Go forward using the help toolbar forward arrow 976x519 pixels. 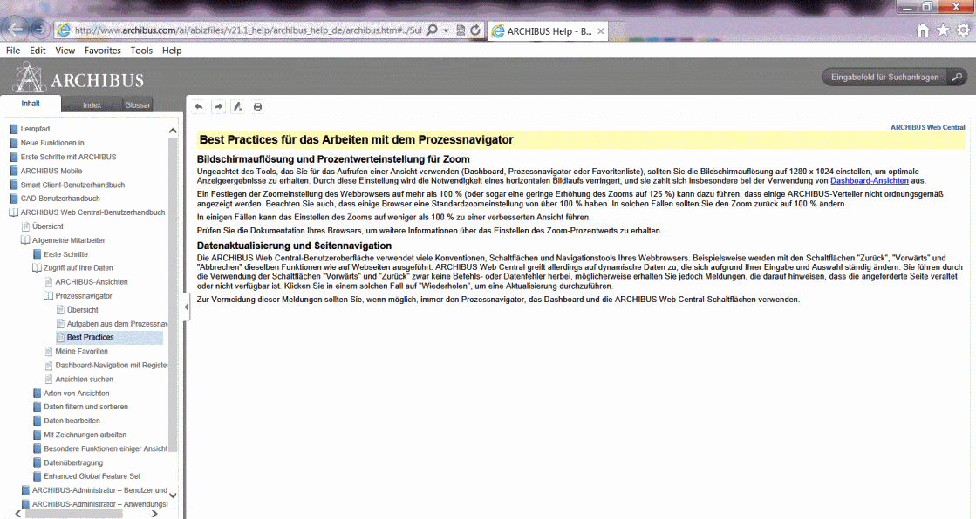click(x=218, y=107)
